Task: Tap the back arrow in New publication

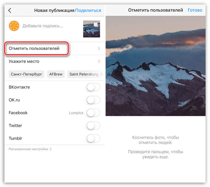Action: [10, 10]
